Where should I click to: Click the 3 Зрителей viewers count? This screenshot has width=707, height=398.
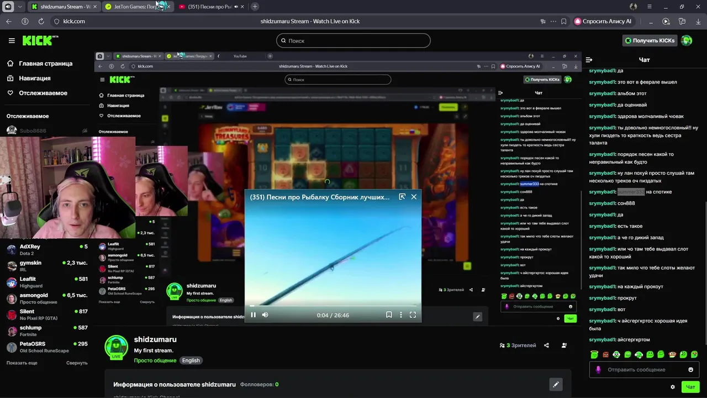pos(518,345)
